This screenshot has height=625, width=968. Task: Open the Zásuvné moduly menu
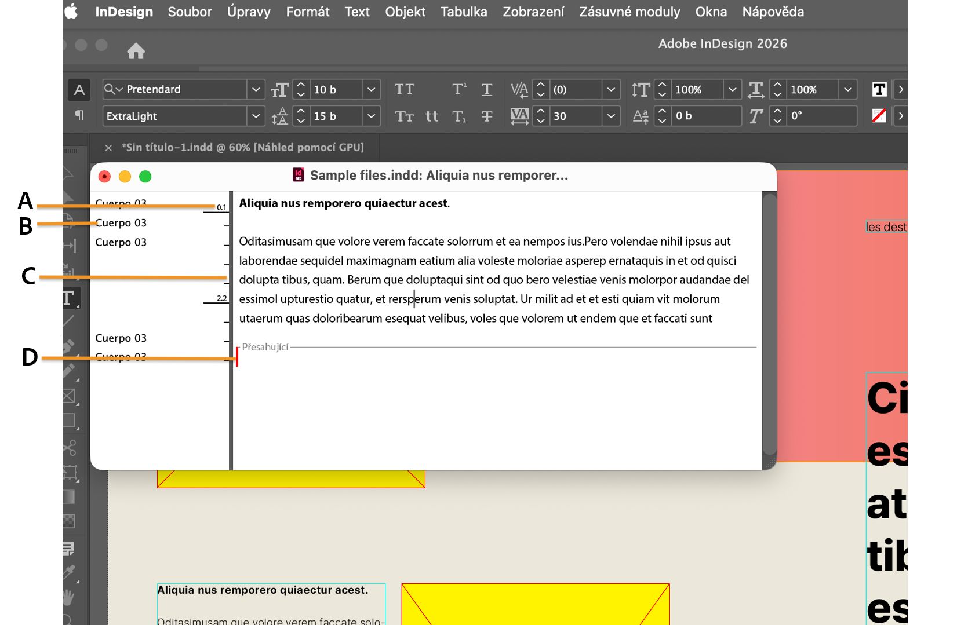coord(629,12)
